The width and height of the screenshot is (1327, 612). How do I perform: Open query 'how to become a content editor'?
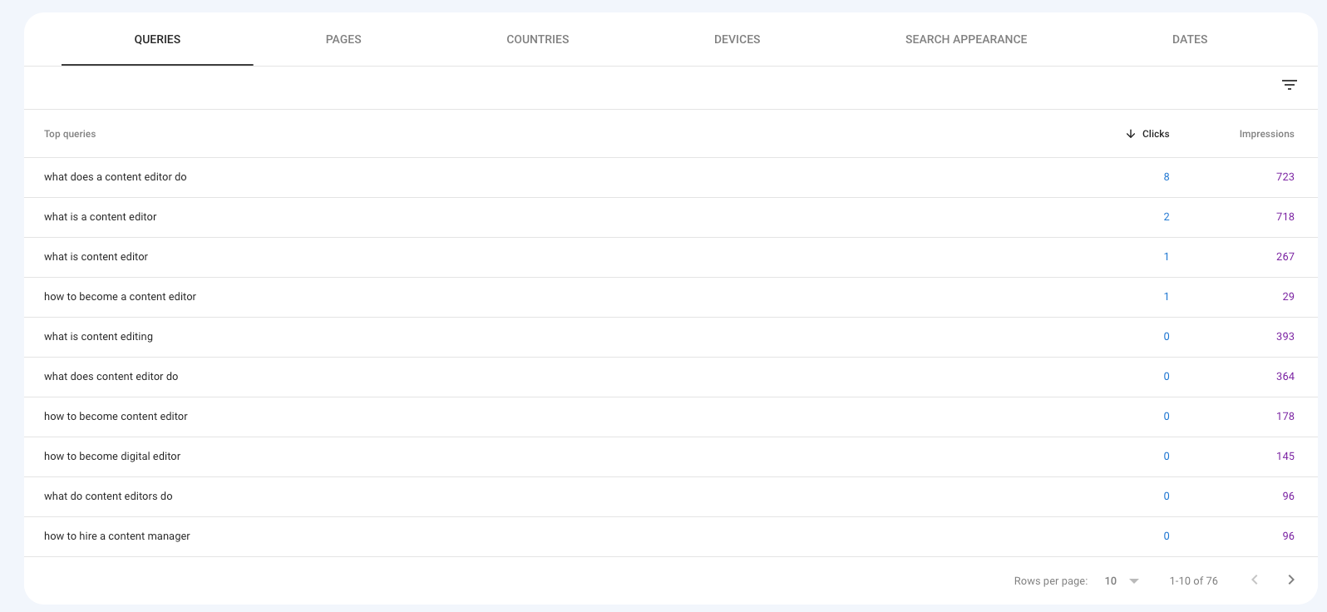120,297
